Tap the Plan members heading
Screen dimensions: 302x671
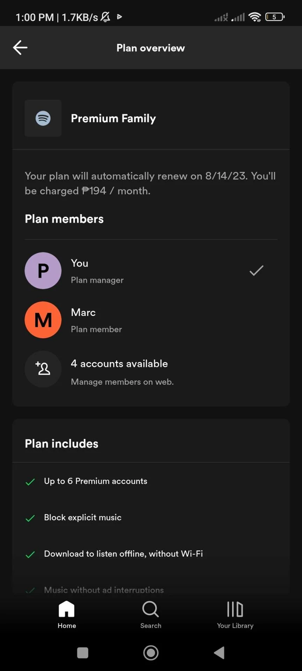tap(64, 219)
